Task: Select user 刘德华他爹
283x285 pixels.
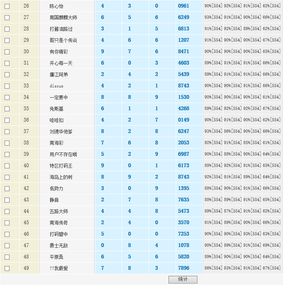Action: click(61, 131)
